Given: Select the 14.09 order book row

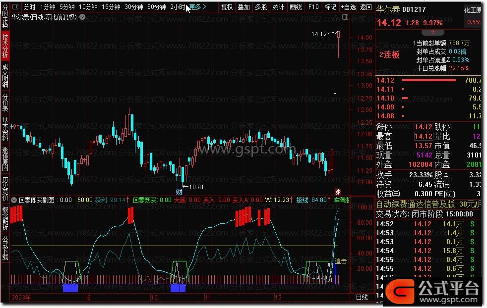Looking at the screenshot, I should 428,107.
